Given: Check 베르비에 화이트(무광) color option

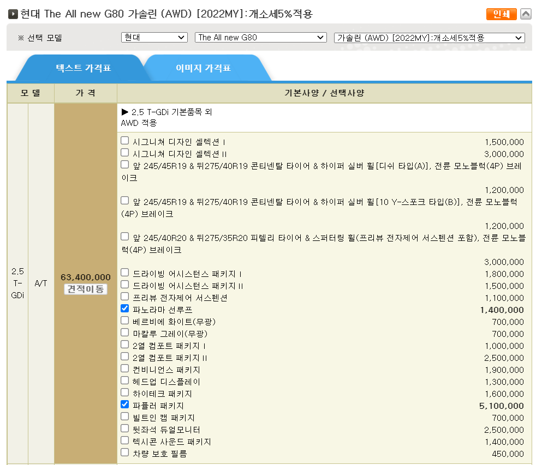Looking at the screenshot, I should click(125, 321).
